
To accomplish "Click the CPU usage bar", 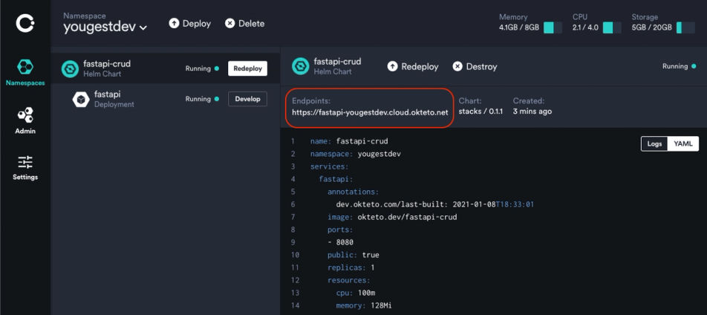I will (x=612, y=27).
